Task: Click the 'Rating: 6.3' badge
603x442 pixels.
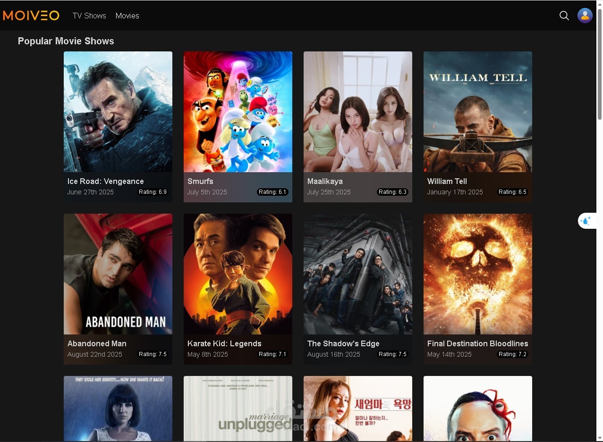Action: (392, 192)
